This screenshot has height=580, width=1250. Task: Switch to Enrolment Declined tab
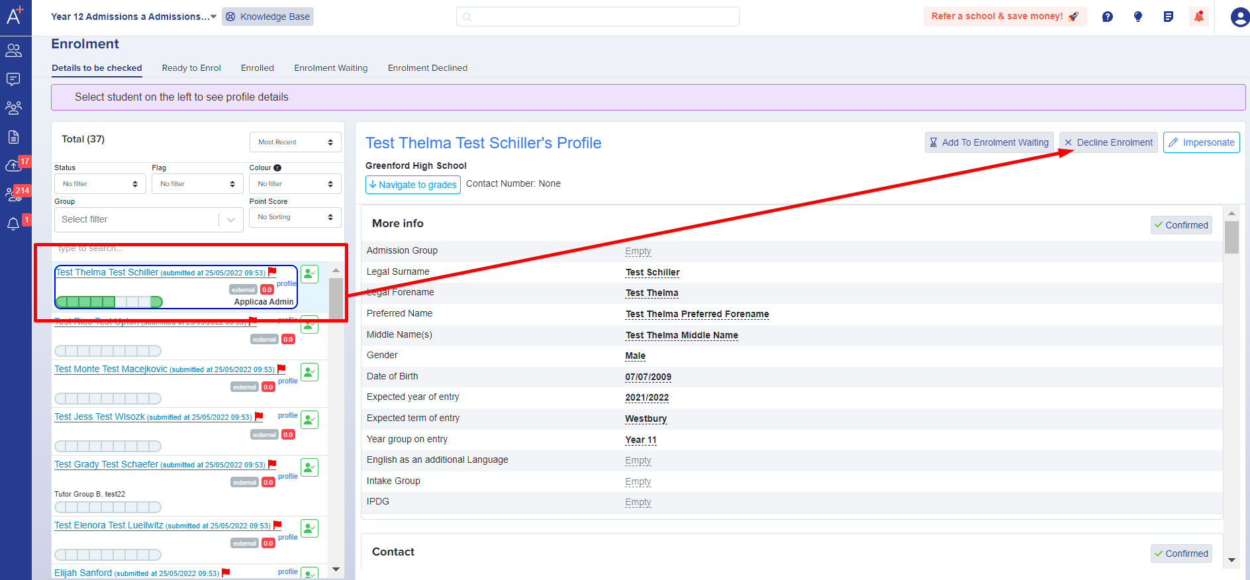click(x=428, y=68)
